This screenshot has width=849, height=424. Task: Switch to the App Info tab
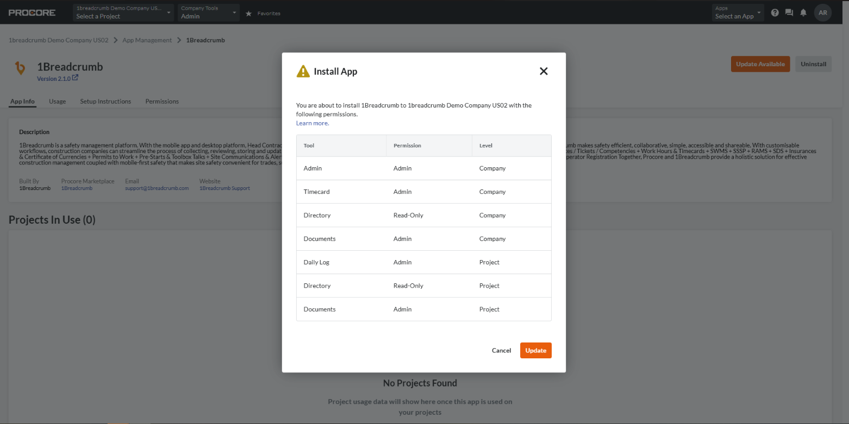click(22, 102)
